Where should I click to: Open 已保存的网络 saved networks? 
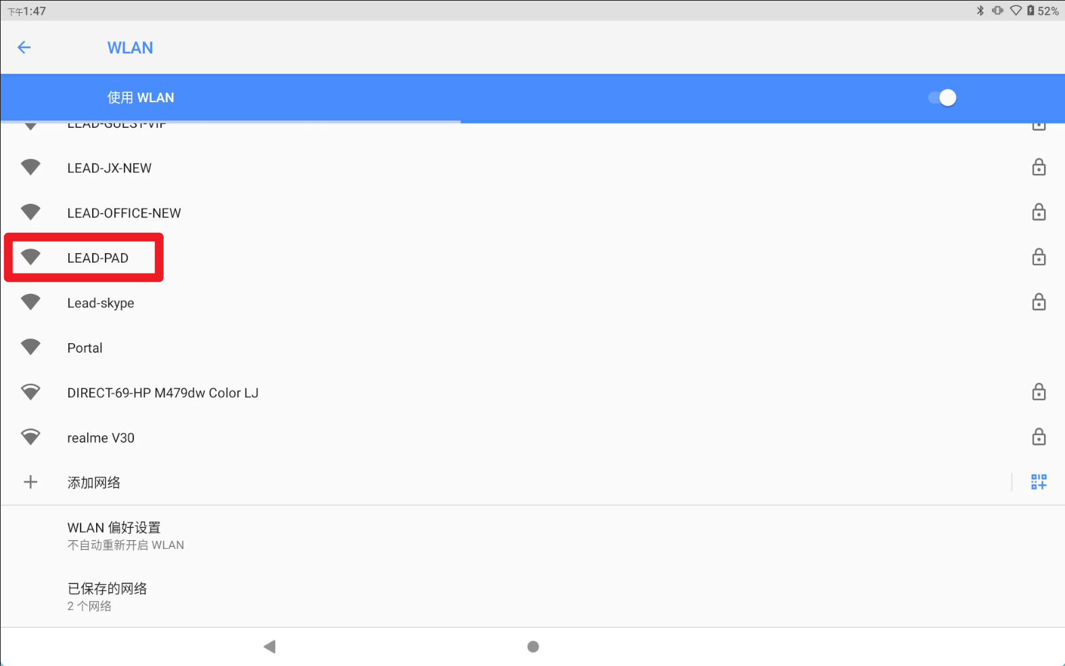(x=107, y=596)
